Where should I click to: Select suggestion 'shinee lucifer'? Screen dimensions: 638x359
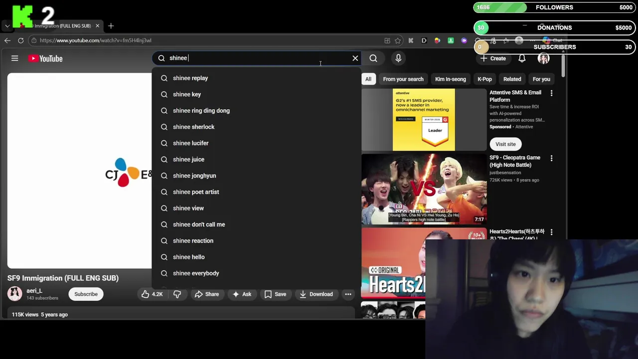pos(256,143)
